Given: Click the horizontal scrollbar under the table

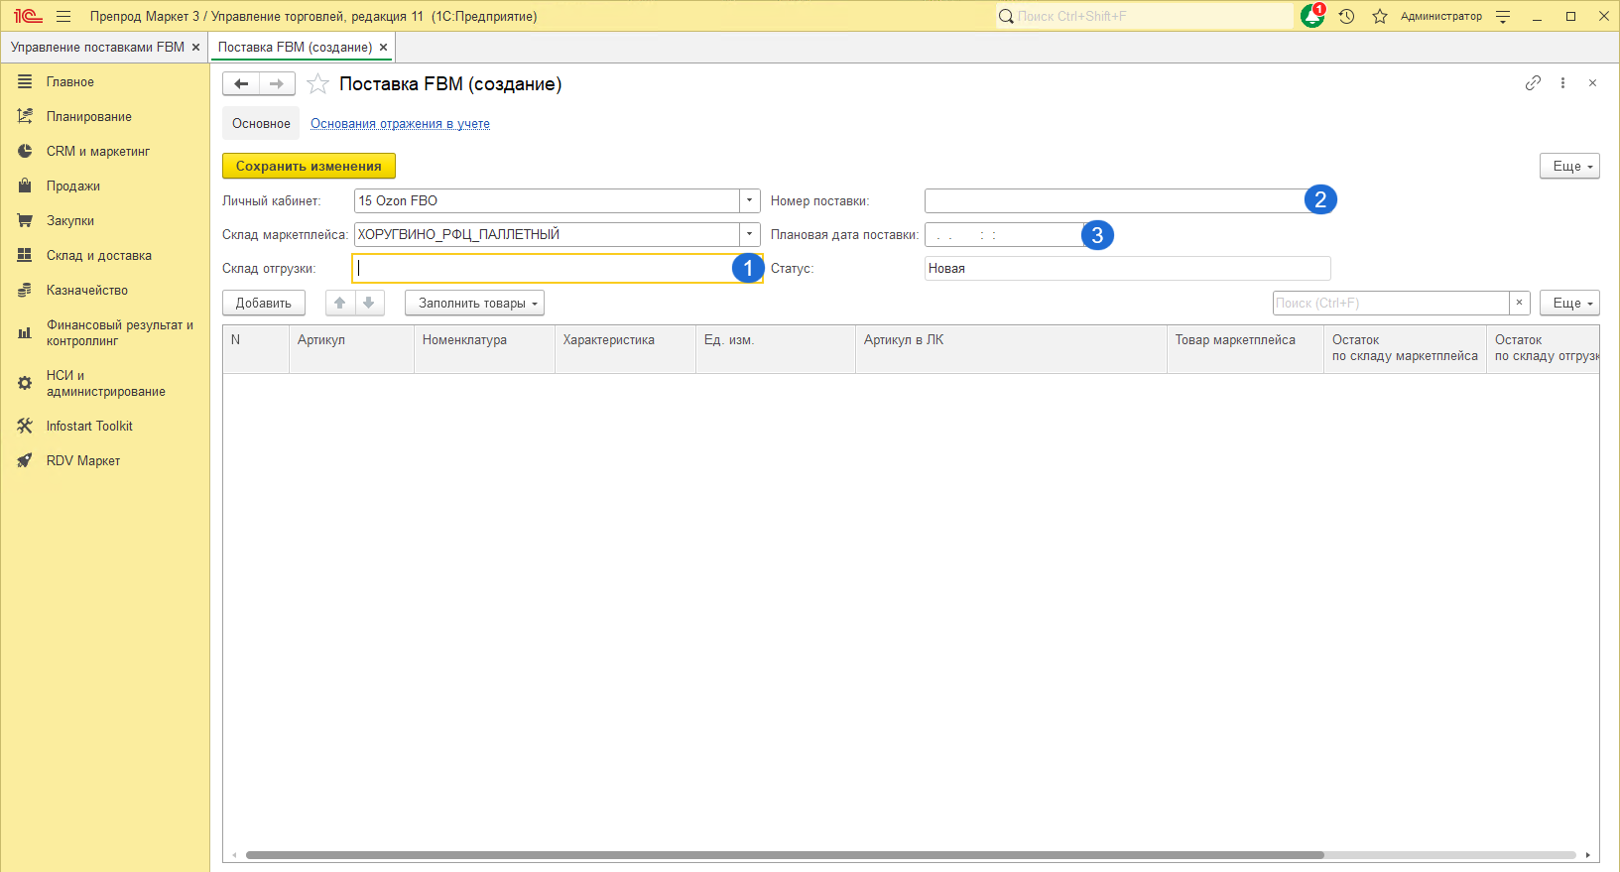Looking at the screenshot, I should coord(784,855).
